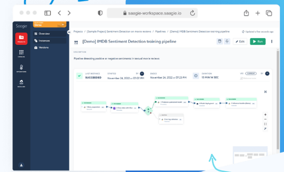Toggle the Safari sidebar button
Screen dimensions: 284x172
coord(48,13)
